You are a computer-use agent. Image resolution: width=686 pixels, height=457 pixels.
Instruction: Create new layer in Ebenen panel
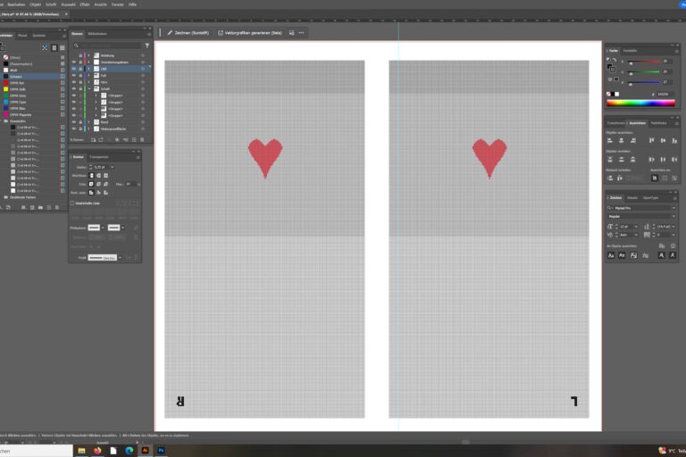point(134,139)
